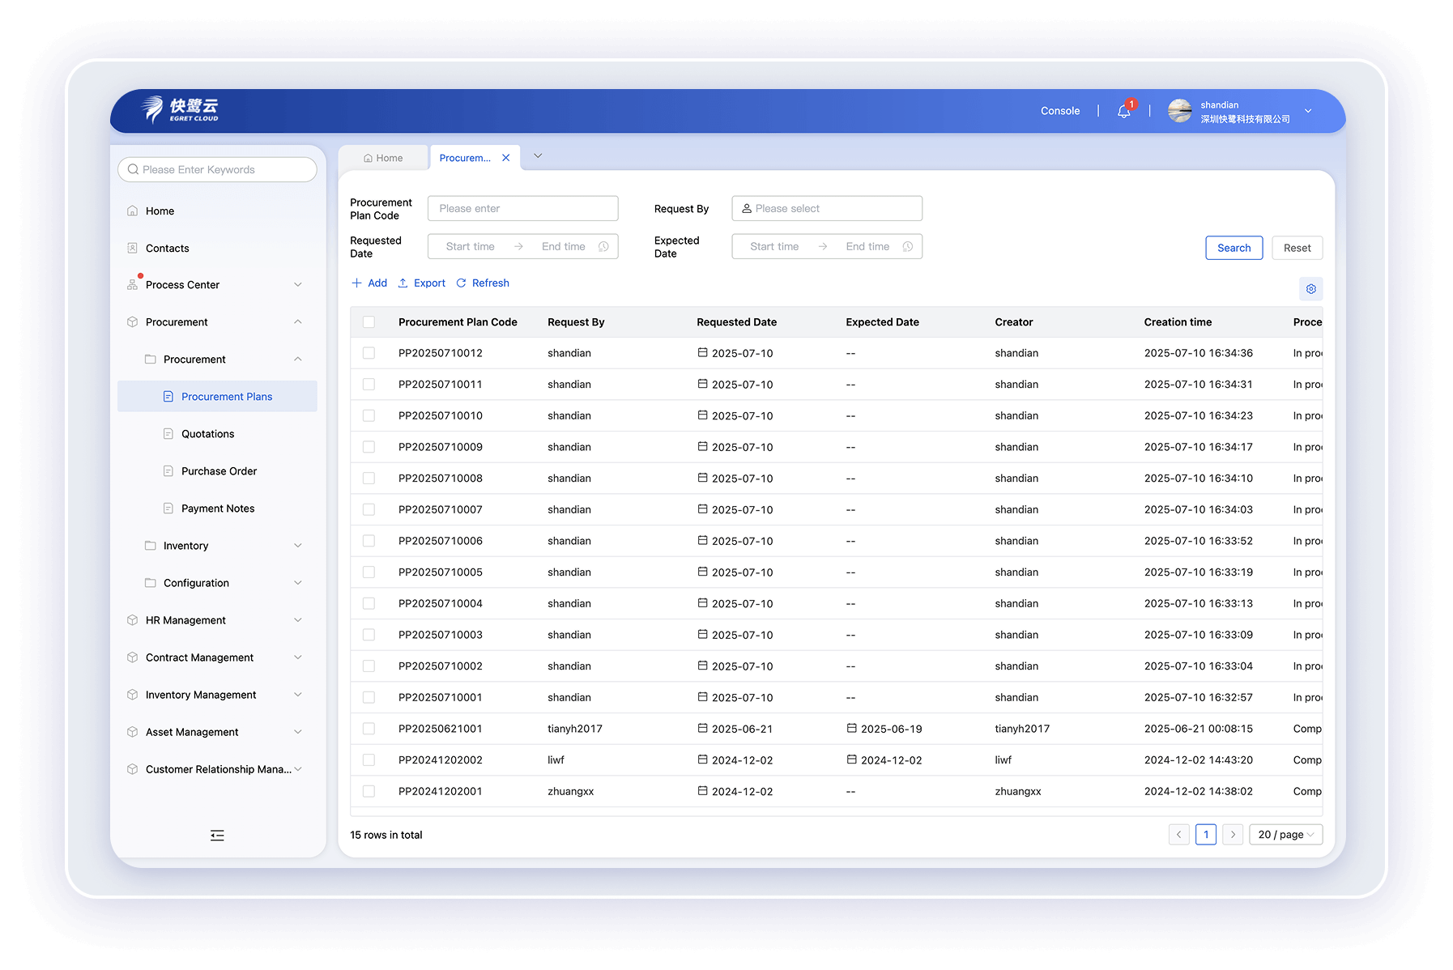
Task: Collapse the sidebar using the bottom icon
Action: (x=216, y=835)
